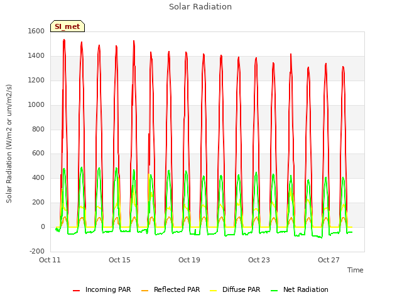402x302 pixels.
Task: Click the green Net Radiation legend swatch
Action: click(274, 291)
